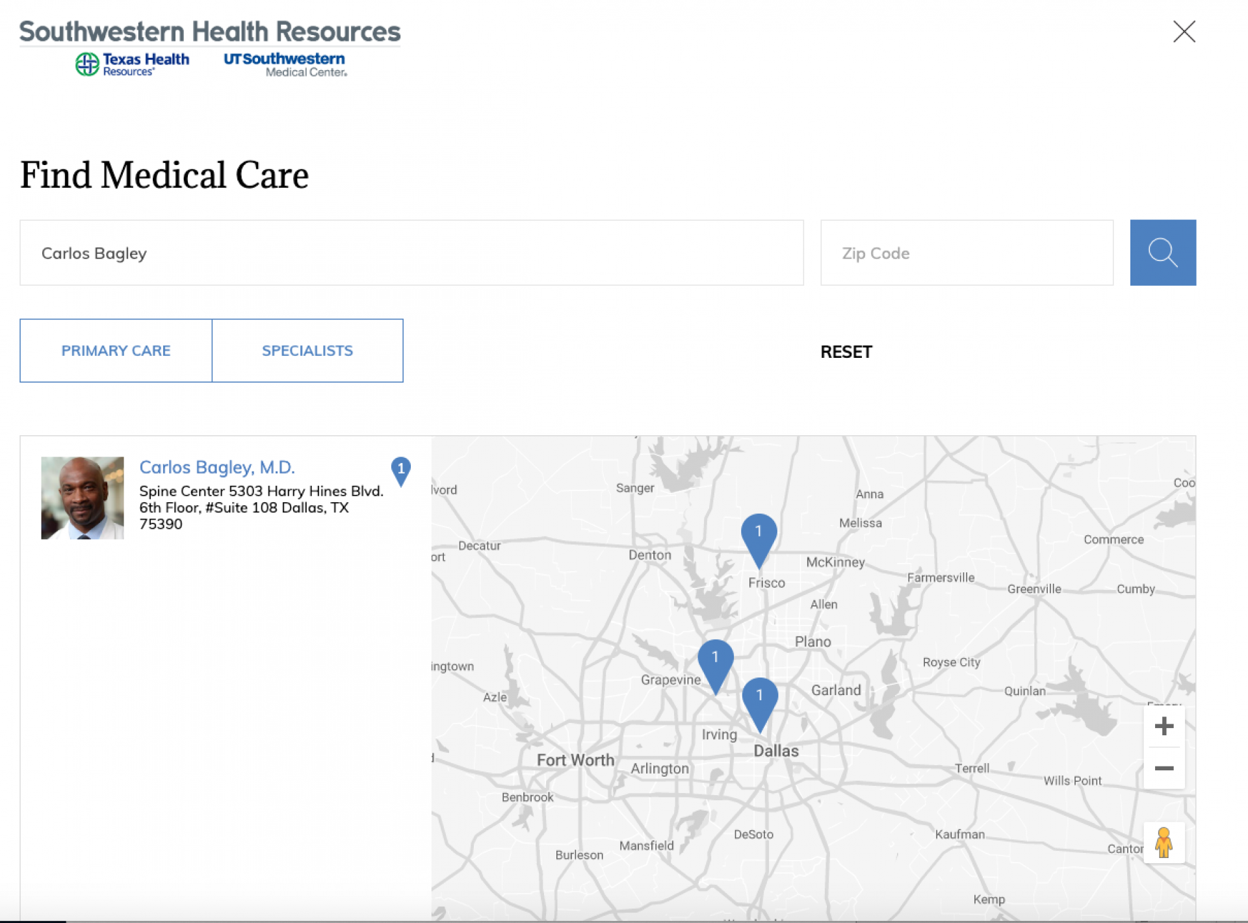Select the Specialists tab
The height and width of the screenshot is (923, 1248).
pos(307,351)
